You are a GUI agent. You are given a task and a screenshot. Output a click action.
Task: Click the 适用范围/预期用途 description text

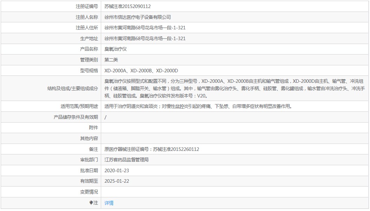click(x=198, y=106)
